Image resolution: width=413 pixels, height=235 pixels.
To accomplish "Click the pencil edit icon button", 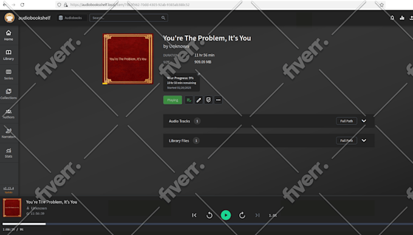I will pos(199,100).
